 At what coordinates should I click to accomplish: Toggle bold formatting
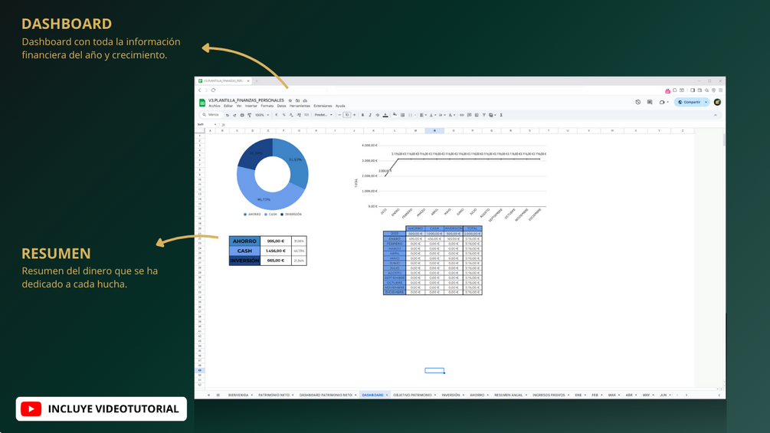pos(362,115)
